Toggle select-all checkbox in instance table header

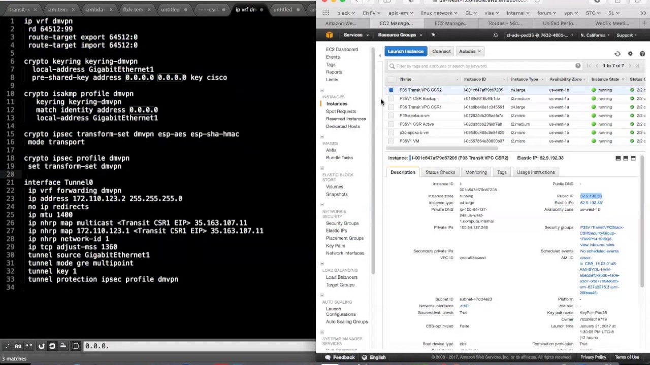click(391, 79)
